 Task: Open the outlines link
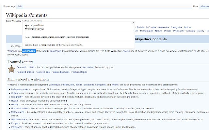[x=65, y=85]
